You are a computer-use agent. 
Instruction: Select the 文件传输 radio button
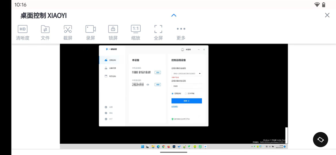(x=186, y=93)
